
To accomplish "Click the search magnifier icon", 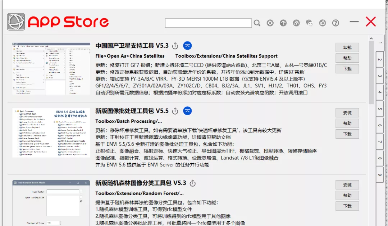I will 257,23.
